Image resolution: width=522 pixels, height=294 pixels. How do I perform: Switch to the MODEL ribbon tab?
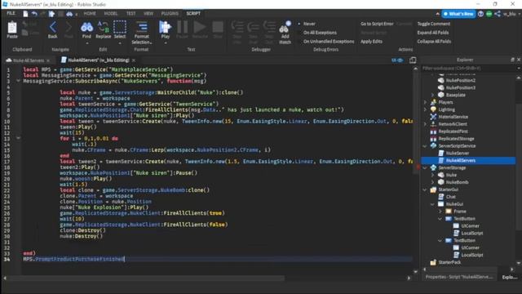pos(111,13)
